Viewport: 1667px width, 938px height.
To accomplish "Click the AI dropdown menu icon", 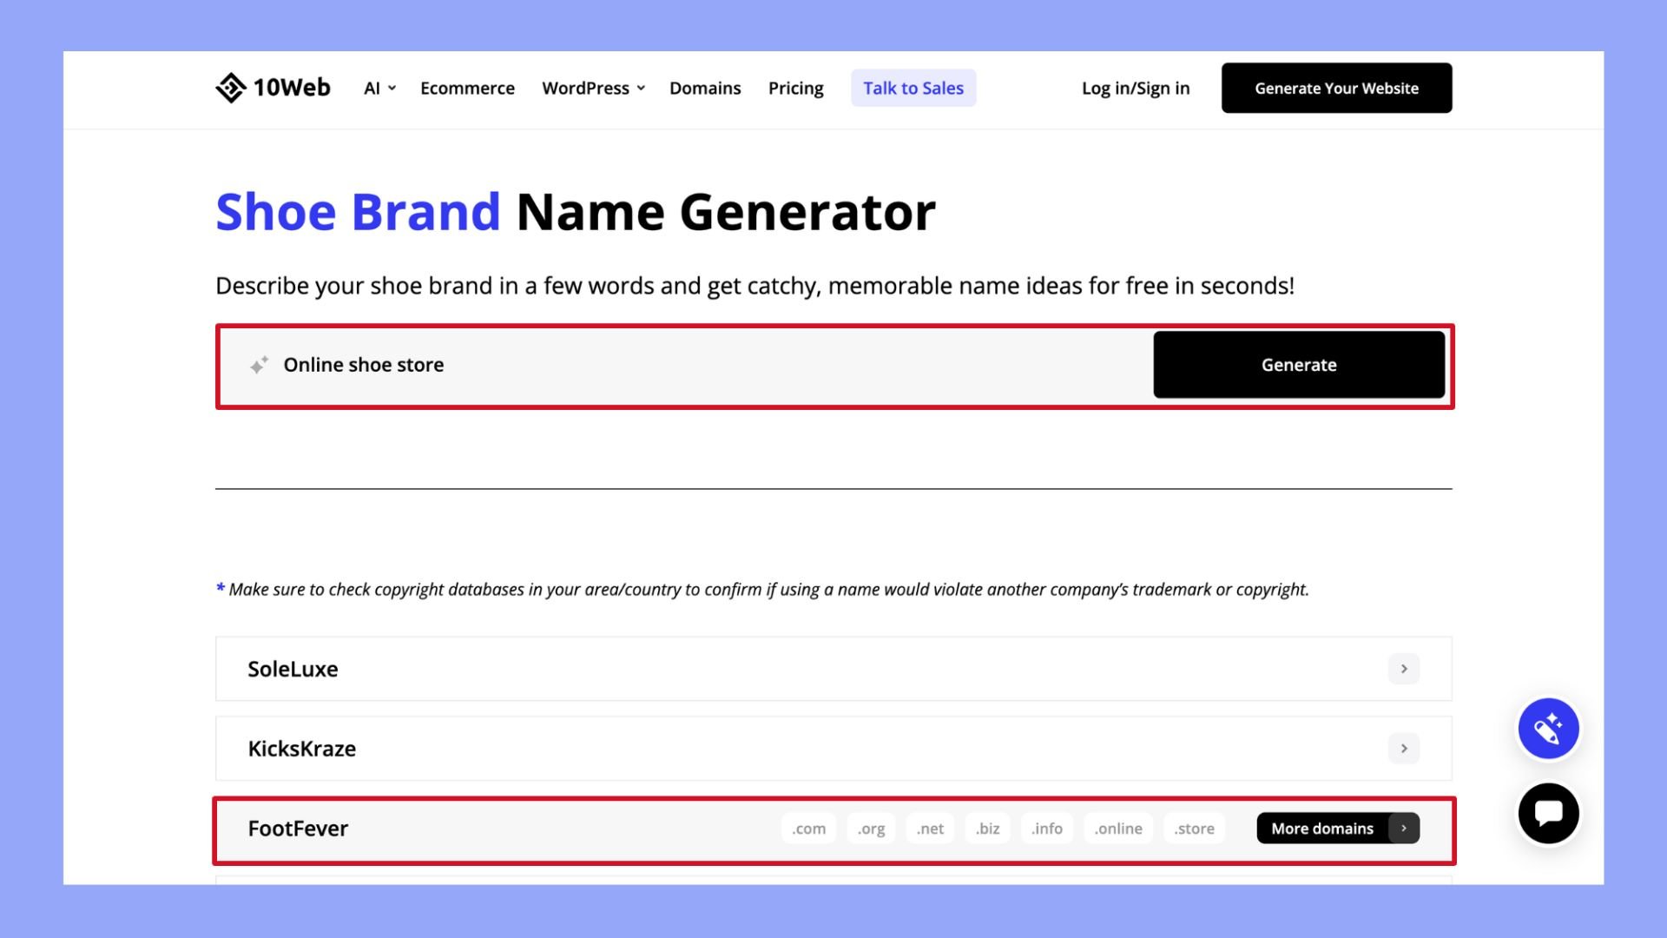I will pyautogui.click(x=392, y=89).
